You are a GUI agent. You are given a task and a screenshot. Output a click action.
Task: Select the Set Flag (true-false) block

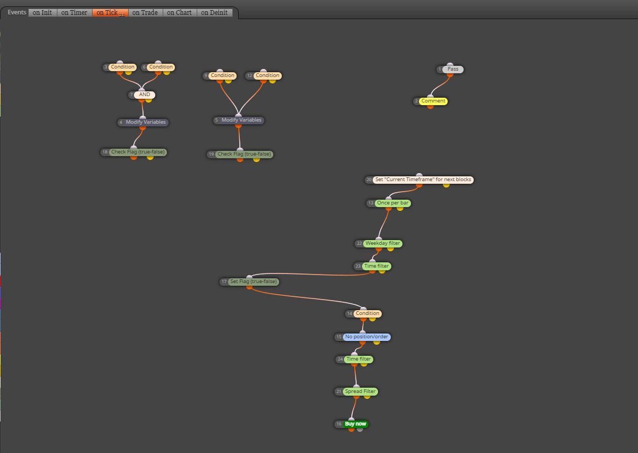click(253, 281)
